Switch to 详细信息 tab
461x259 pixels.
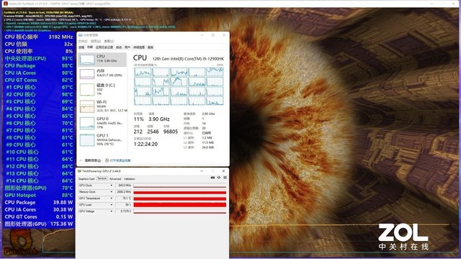[x=139, y=47]
